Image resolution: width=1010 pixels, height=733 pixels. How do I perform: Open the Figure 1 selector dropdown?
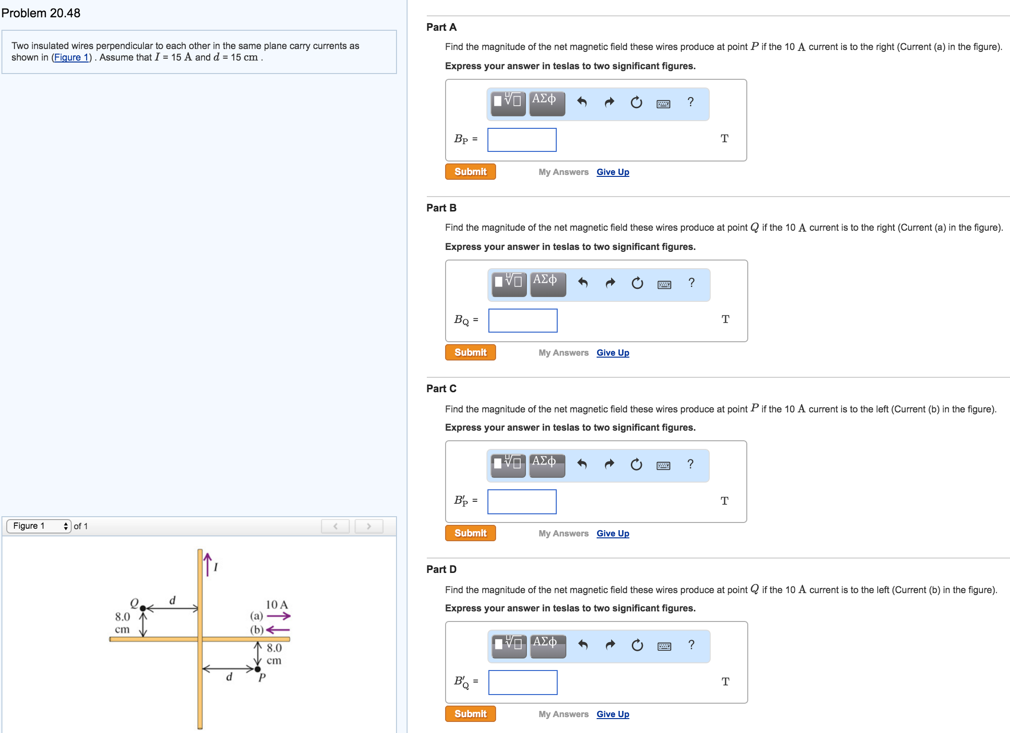[39, 526]
